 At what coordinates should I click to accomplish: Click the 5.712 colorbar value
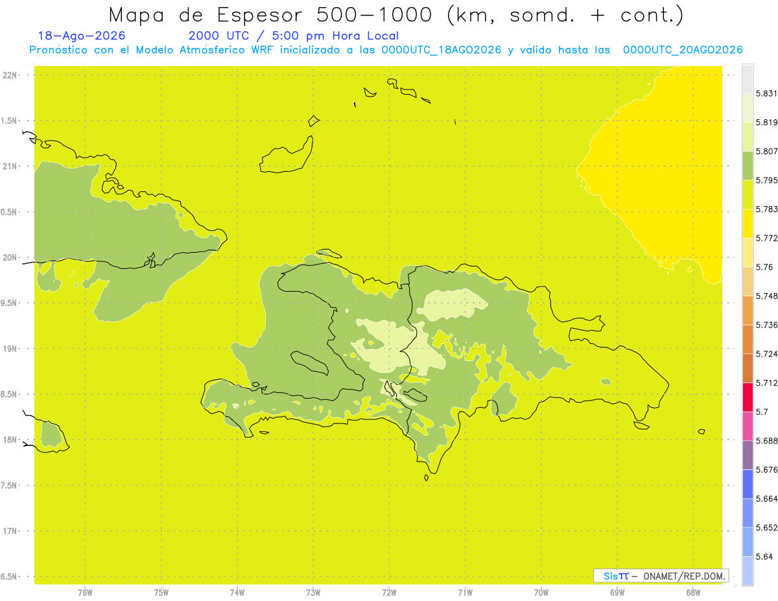tap(766, 383)
